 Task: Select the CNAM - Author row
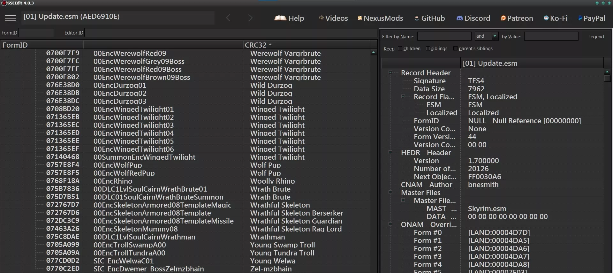427,185
